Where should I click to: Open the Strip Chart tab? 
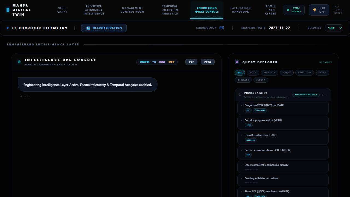click(x=62, y=10)
